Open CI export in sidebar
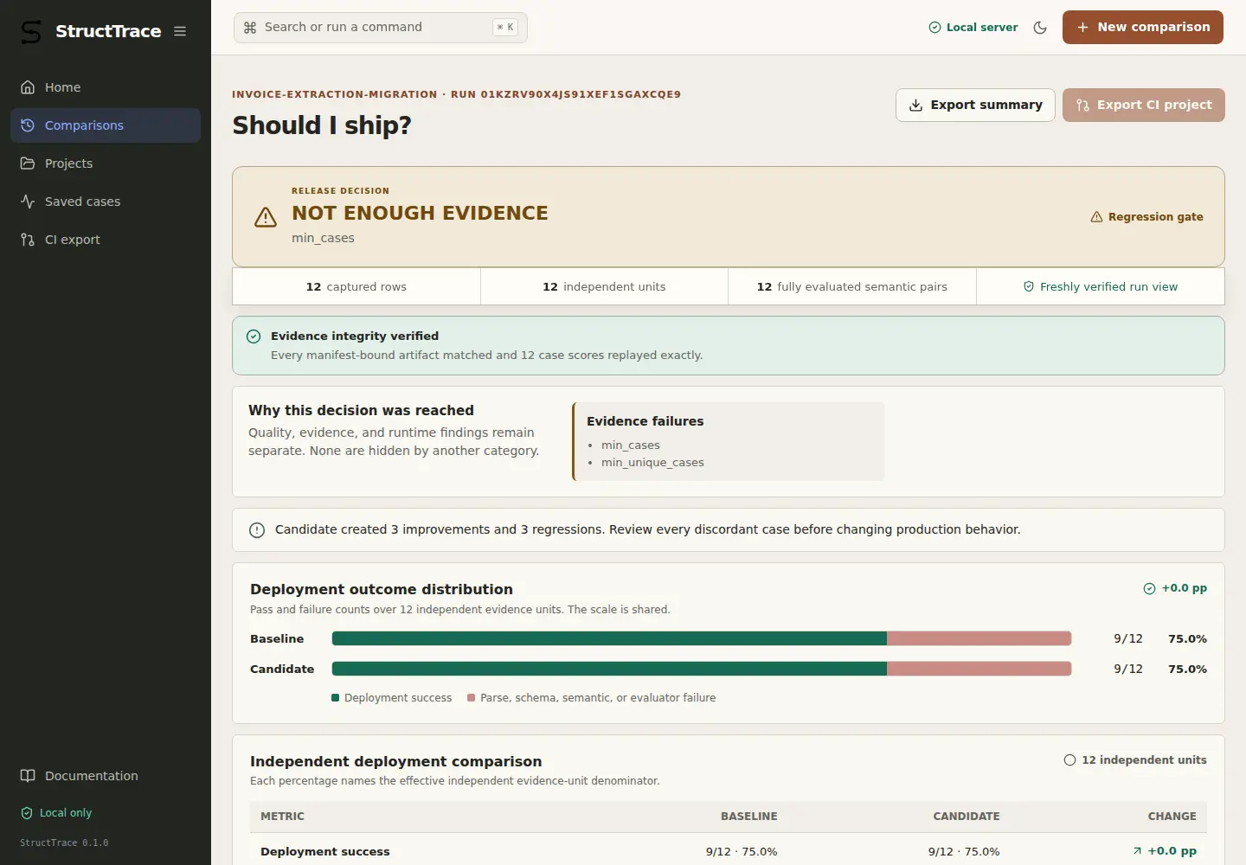 pyautogui.click(x=106, y=240)
